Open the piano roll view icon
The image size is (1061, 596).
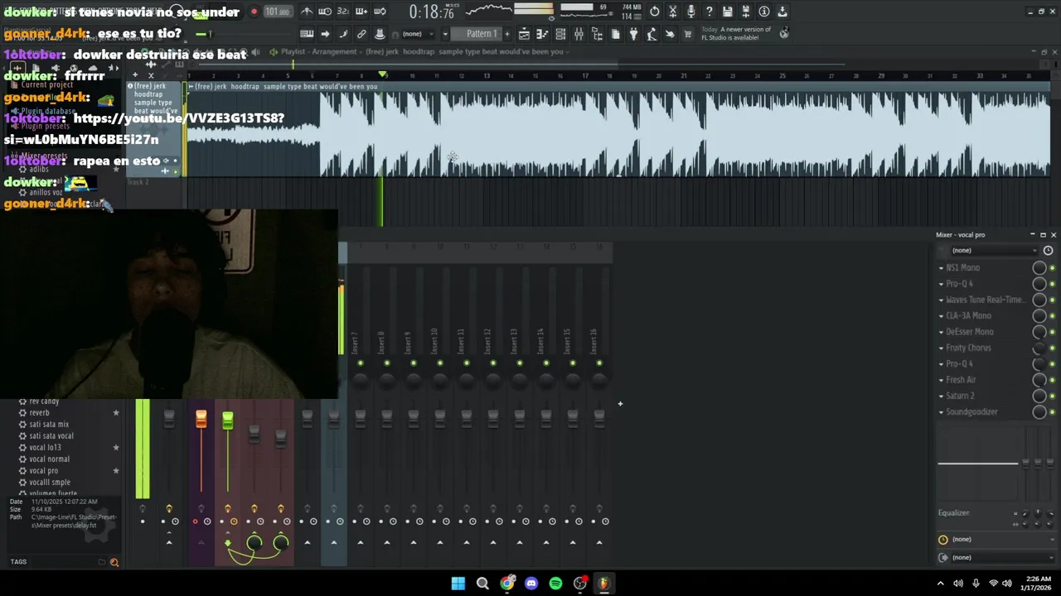(542, 34)
